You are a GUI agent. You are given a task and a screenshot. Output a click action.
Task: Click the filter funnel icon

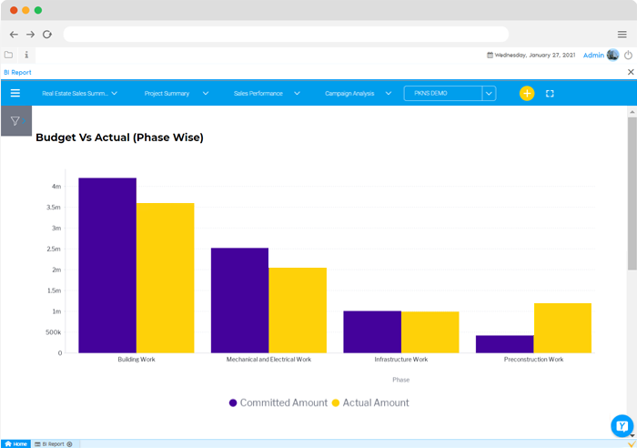pyautogui.click(x=15, y=120)
